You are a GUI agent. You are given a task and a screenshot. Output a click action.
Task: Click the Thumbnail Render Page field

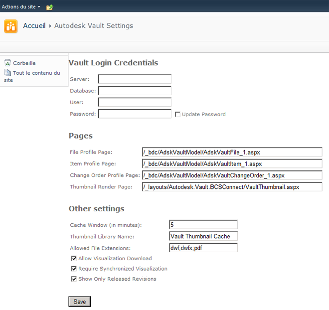click(x=232, y=187)
